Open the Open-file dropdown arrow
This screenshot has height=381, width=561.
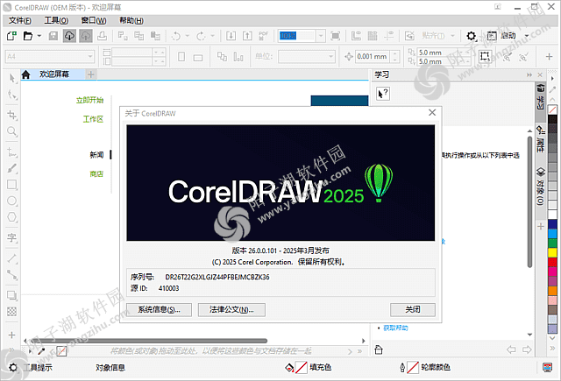click(39, 36)
